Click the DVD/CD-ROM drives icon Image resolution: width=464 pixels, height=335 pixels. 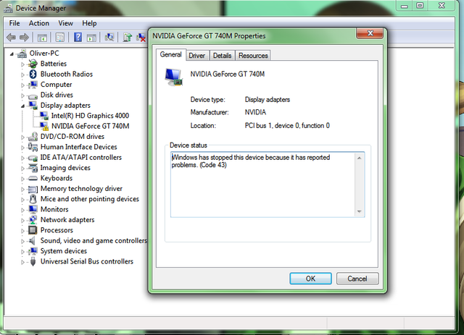tap(33, 137)
